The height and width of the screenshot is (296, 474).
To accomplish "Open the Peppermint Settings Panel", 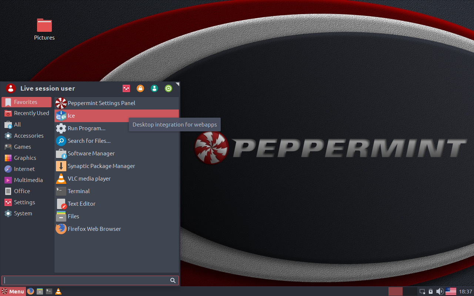I will click(101, 103).
